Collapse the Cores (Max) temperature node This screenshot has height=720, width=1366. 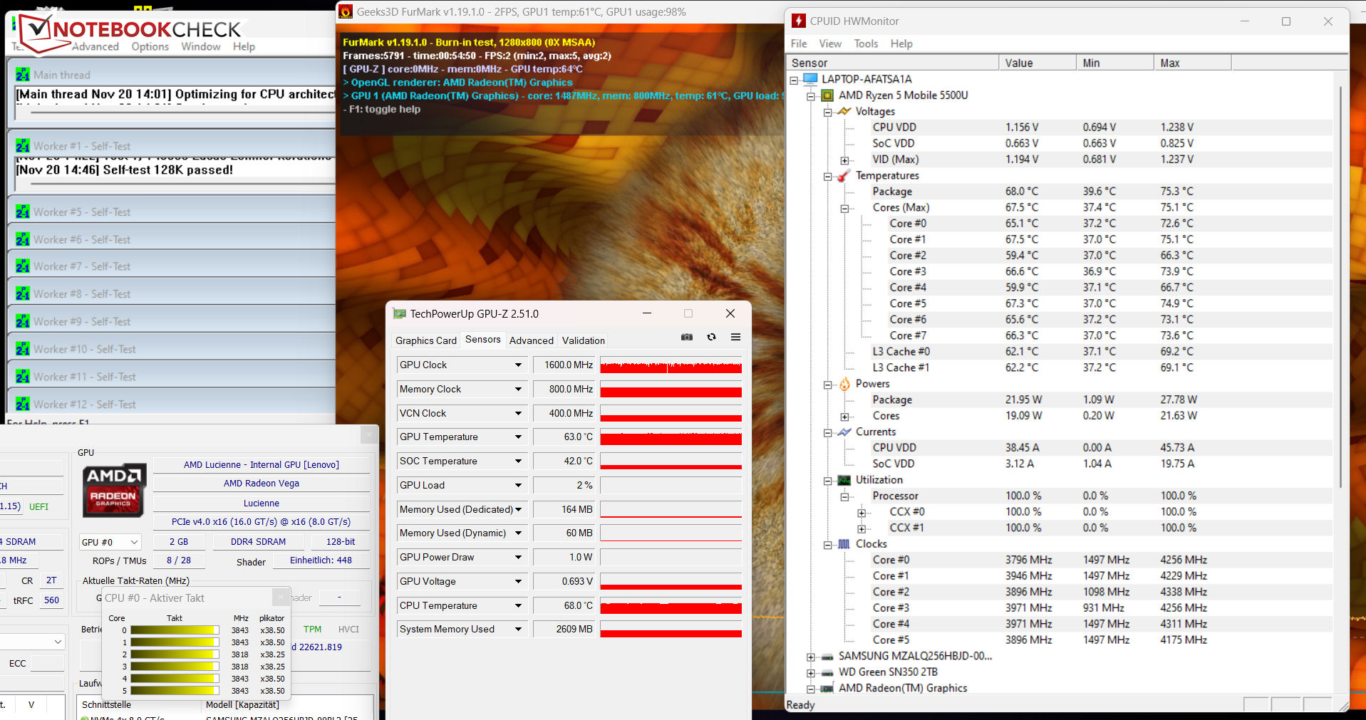pyautogui.click(x=844, y=209)
